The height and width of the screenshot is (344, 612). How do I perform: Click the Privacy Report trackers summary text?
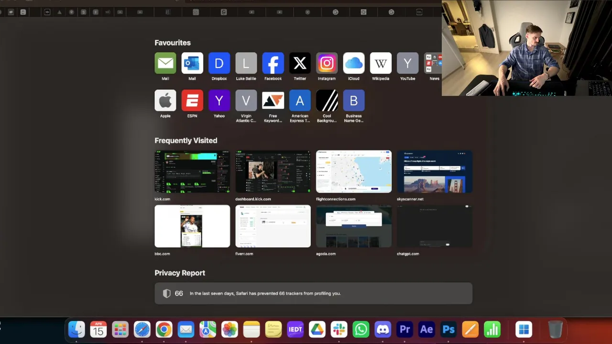(x=265, y=293)
